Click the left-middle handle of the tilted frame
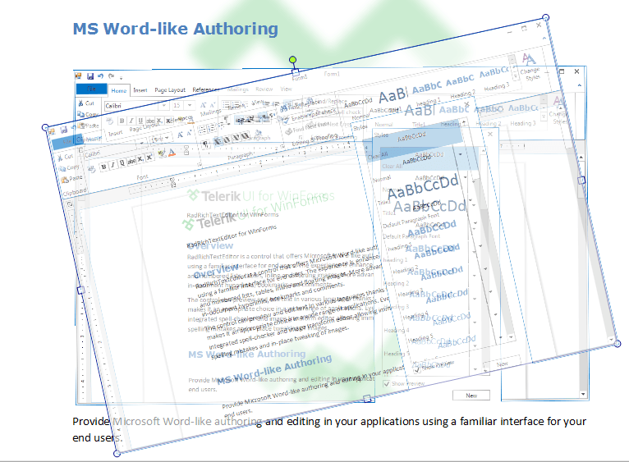This screenshot has height=462, width=629. click(x=81, y=290)
